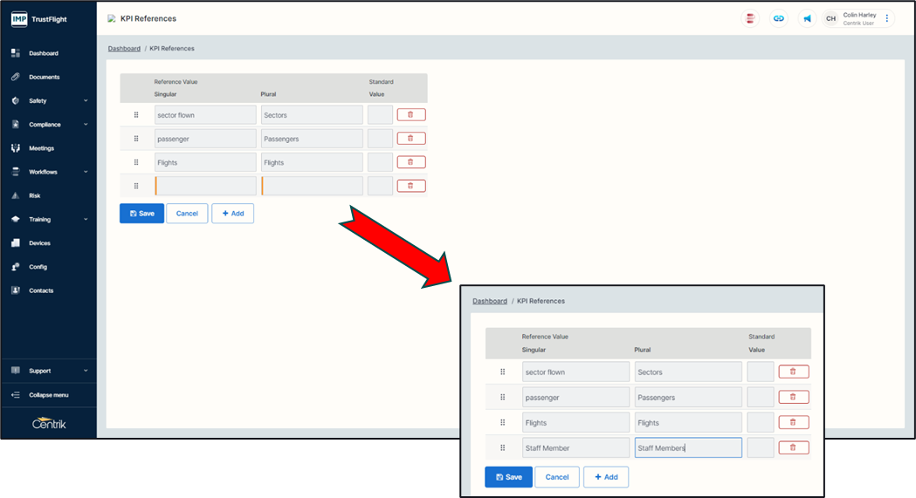Screen dimensions: 916x498
Task: Click 'Sectors' plural field in inset panel
Action: point(688,372)
